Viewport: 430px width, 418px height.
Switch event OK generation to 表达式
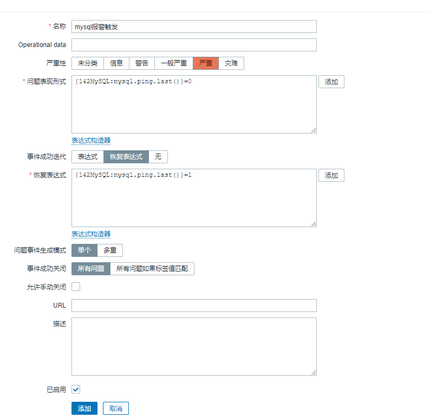click(88, 157)
